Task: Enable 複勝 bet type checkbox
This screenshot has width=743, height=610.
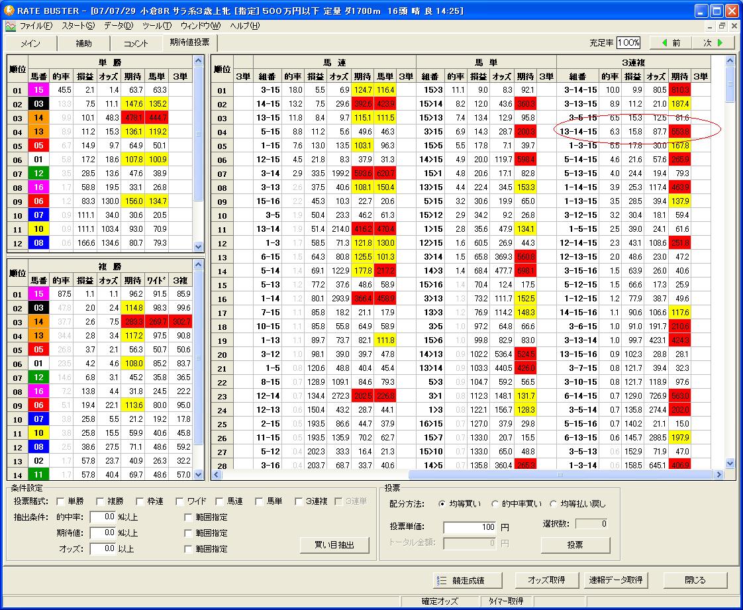Action: pos(100,501)
